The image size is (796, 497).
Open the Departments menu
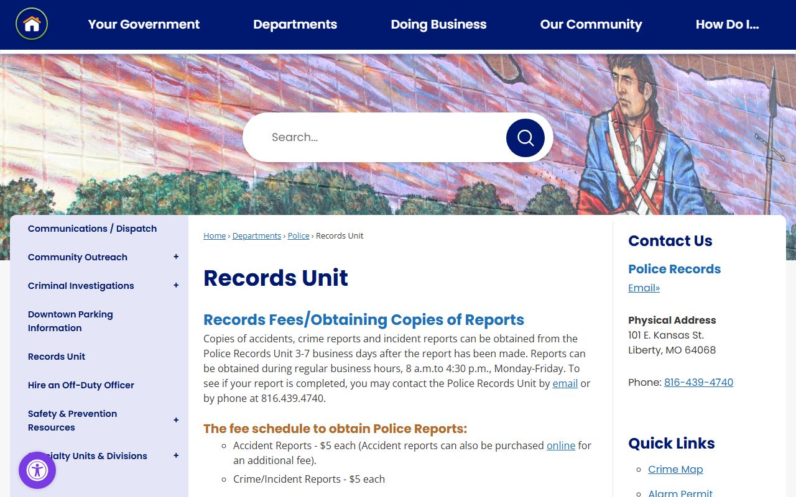(x=295, y=25)
